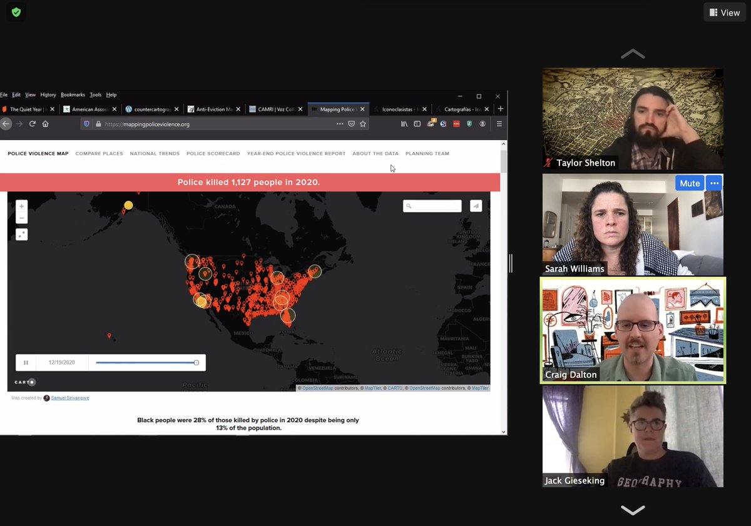
Task: Click the green shield extension icon
Action: 469,124
